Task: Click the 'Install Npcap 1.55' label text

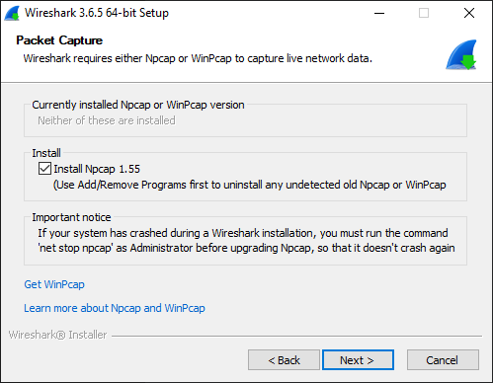Action: click(x=97, y=169)
